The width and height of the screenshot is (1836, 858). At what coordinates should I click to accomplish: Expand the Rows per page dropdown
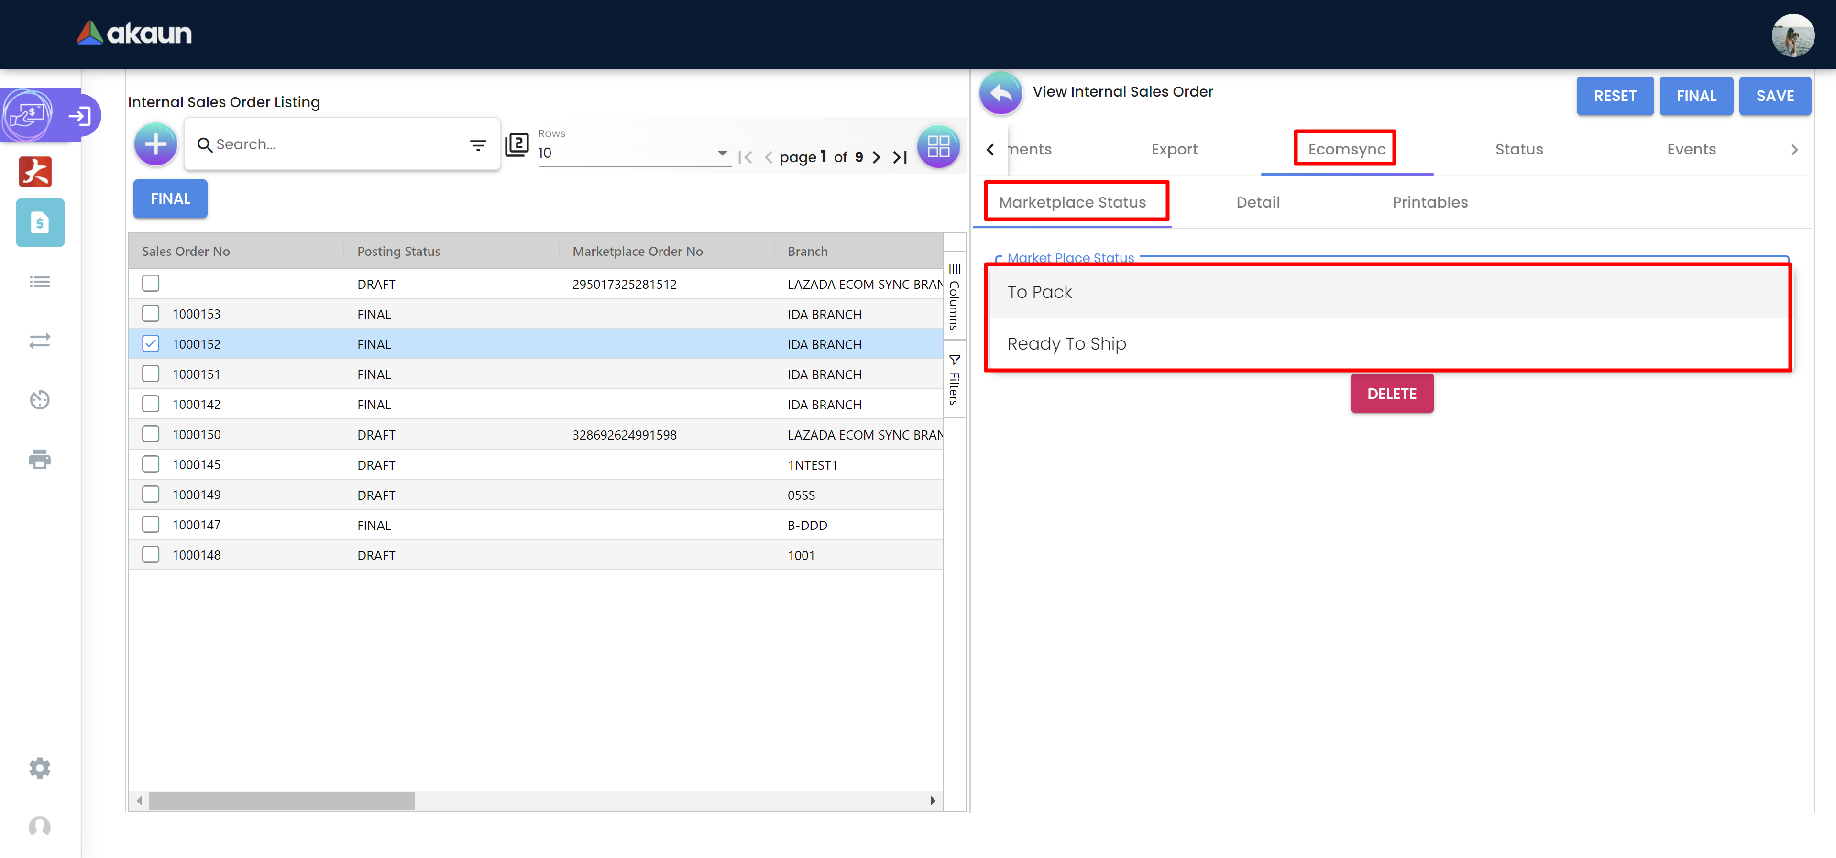point(721,153)
